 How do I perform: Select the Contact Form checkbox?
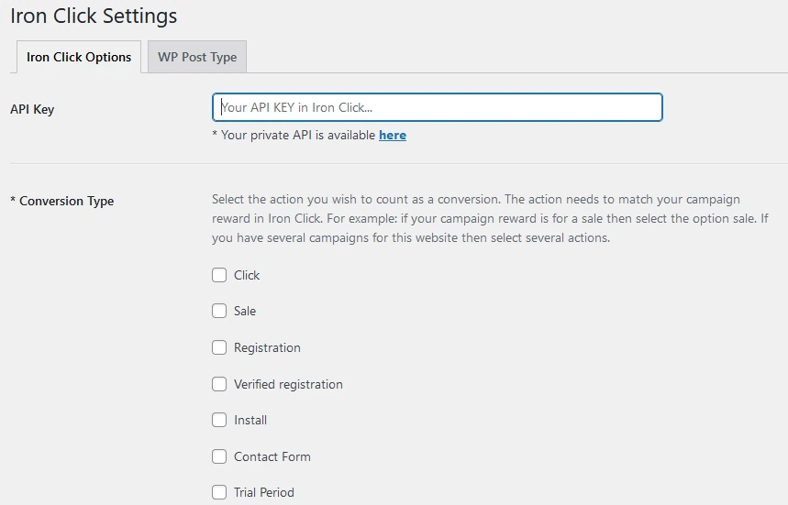click(x=219, y=456)
